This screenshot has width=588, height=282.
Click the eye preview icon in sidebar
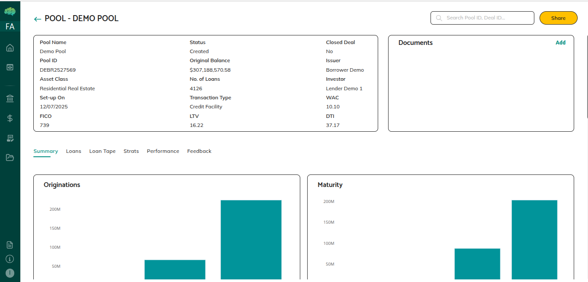click(10, 67)
